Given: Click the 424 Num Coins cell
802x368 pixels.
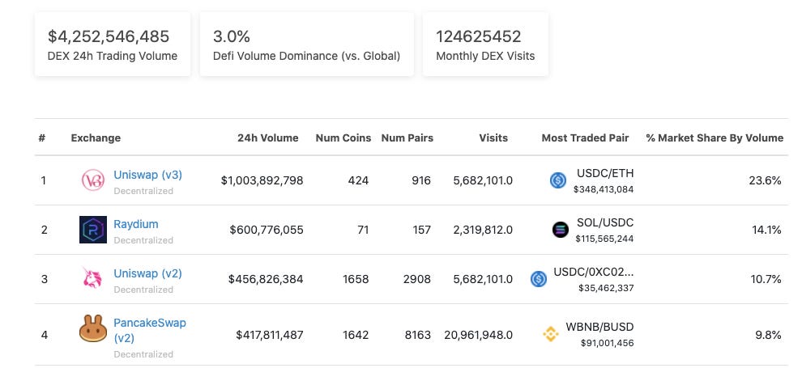Looking at the screenshot, I should (358, 180).
